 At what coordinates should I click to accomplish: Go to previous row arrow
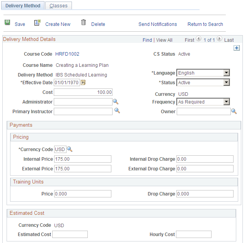point(198,38)
